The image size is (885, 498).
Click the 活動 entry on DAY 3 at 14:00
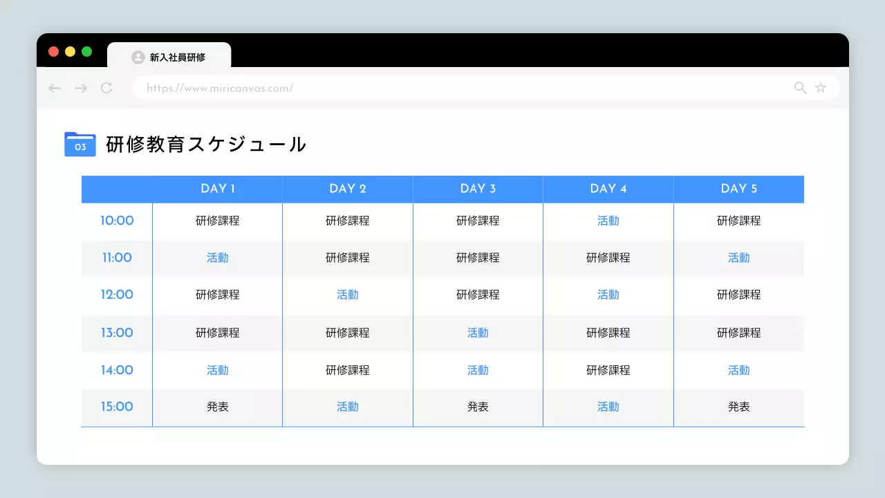[478, 370]
